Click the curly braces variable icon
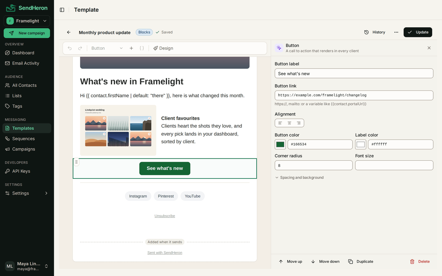 click(142, 48)
